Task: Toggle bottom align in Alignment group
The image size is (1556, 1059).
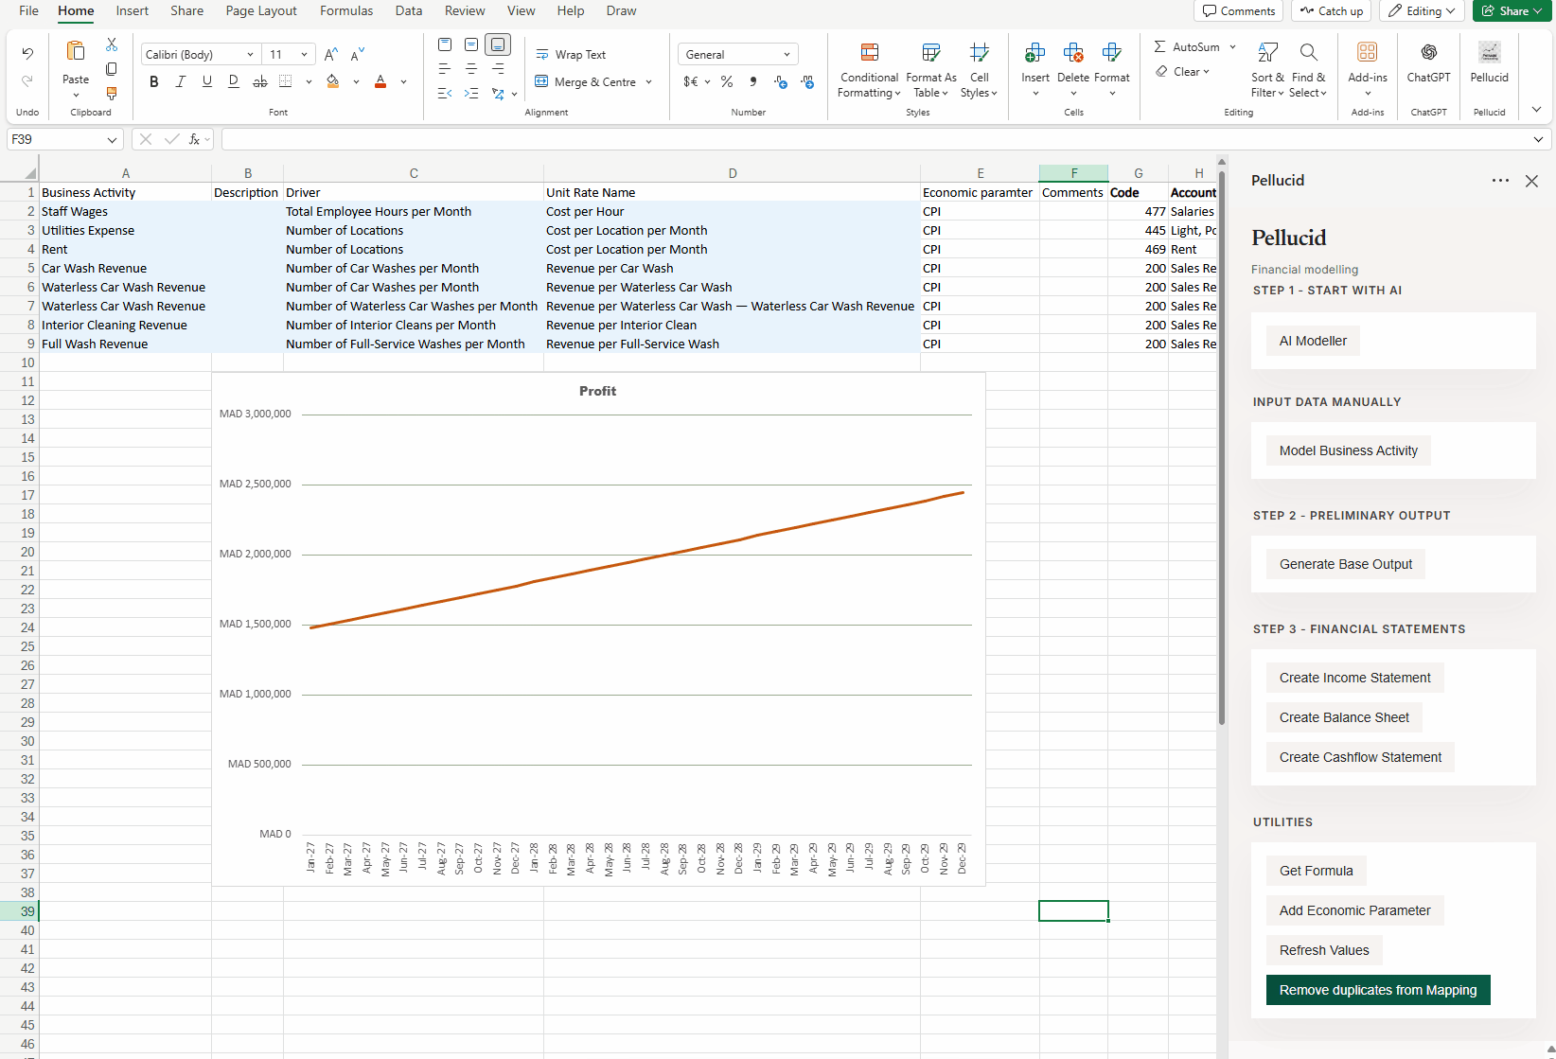Action: click(498, 44)
